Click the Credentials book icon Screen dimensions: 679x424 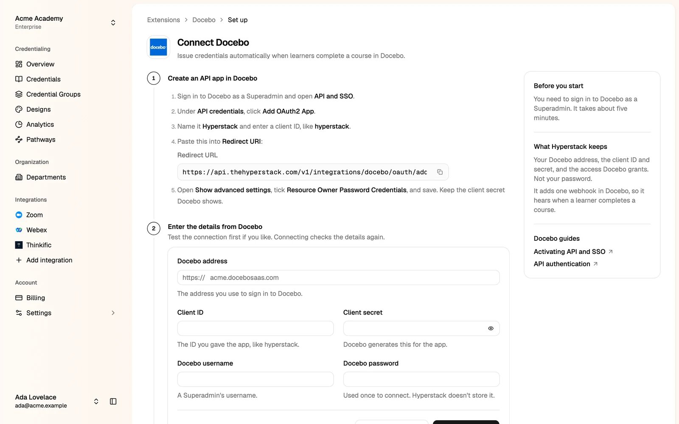19,79
